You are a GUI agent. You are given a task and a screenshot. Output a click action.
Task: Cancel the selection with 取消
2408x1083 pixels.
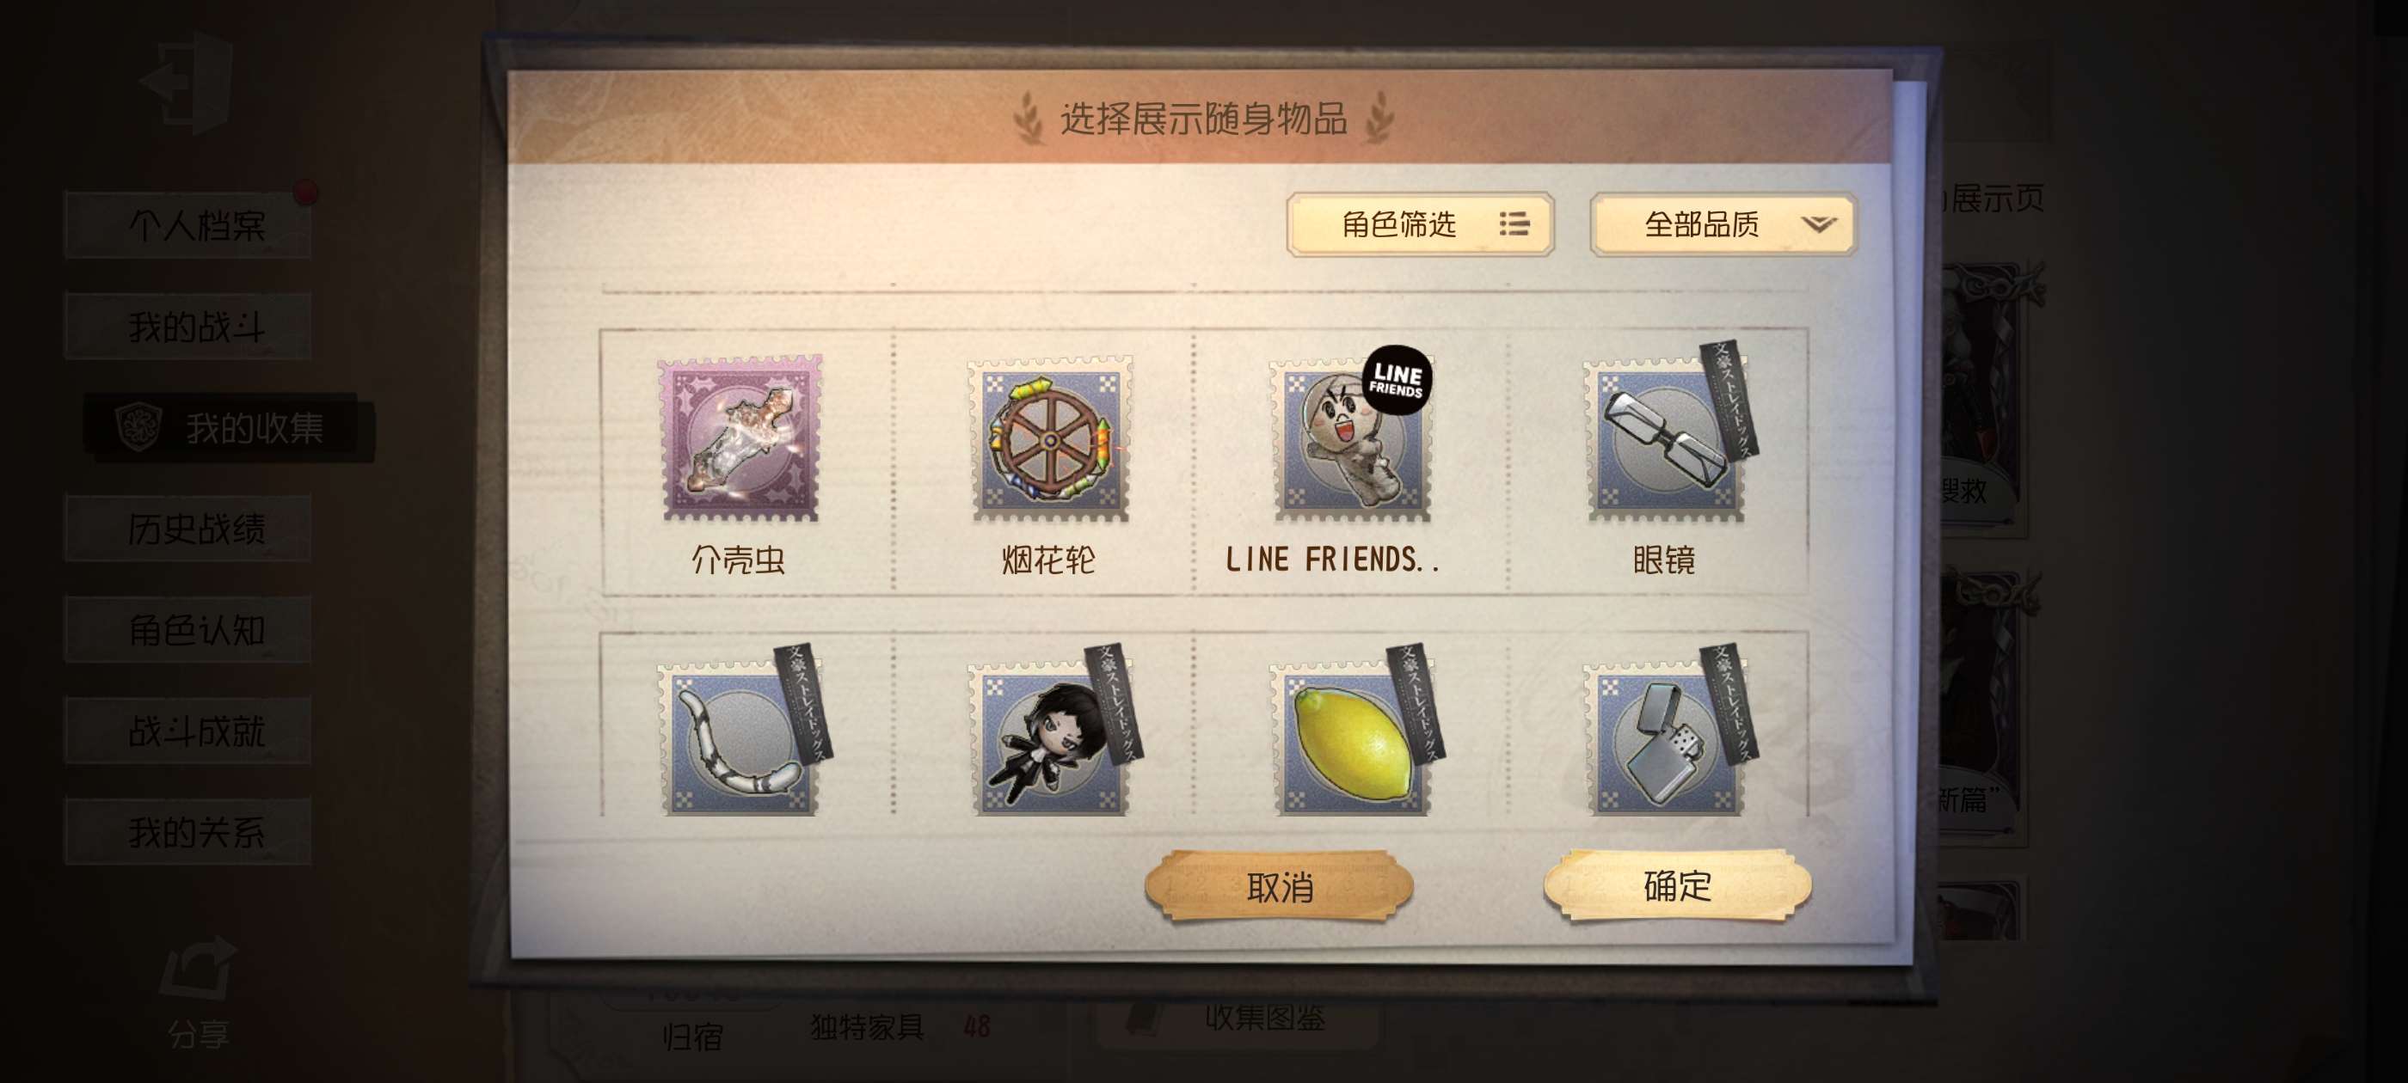click(x=1279, y=886)
